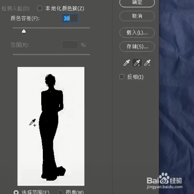Click the 颜色容差 slider handle
This screenshot has height=194, width=194.
pos(24,31)
